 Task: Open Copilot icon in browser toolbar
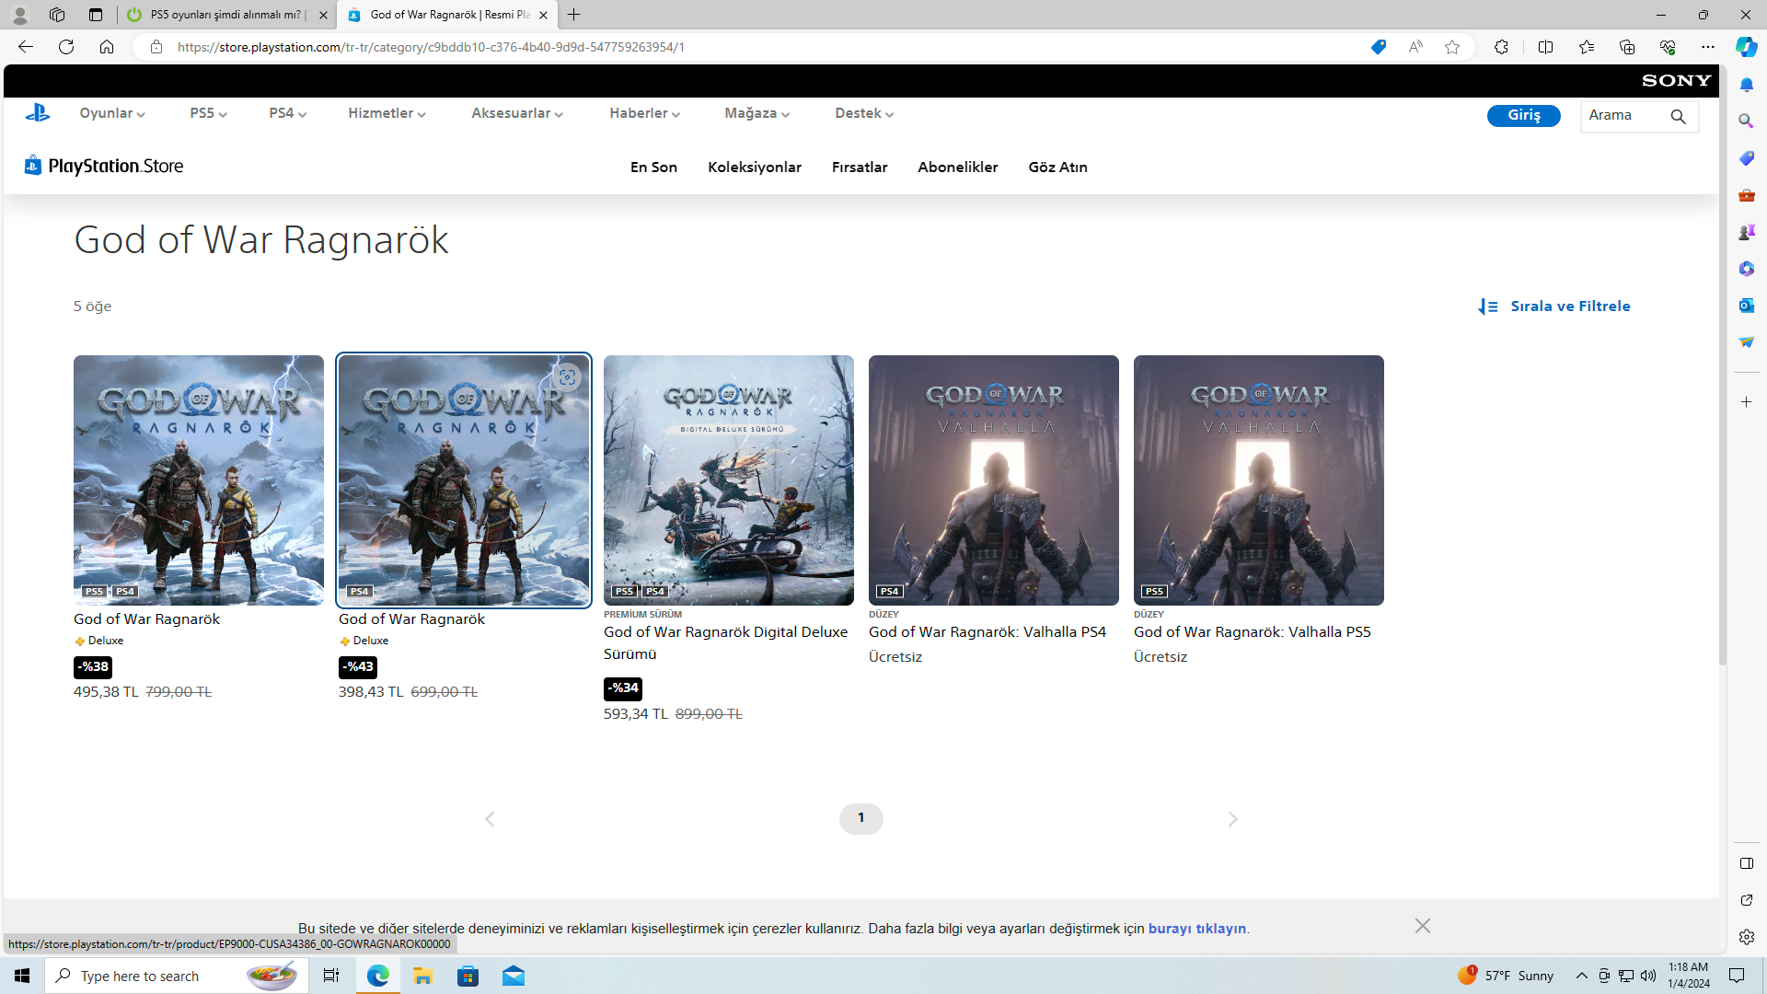pos(1746,47)
